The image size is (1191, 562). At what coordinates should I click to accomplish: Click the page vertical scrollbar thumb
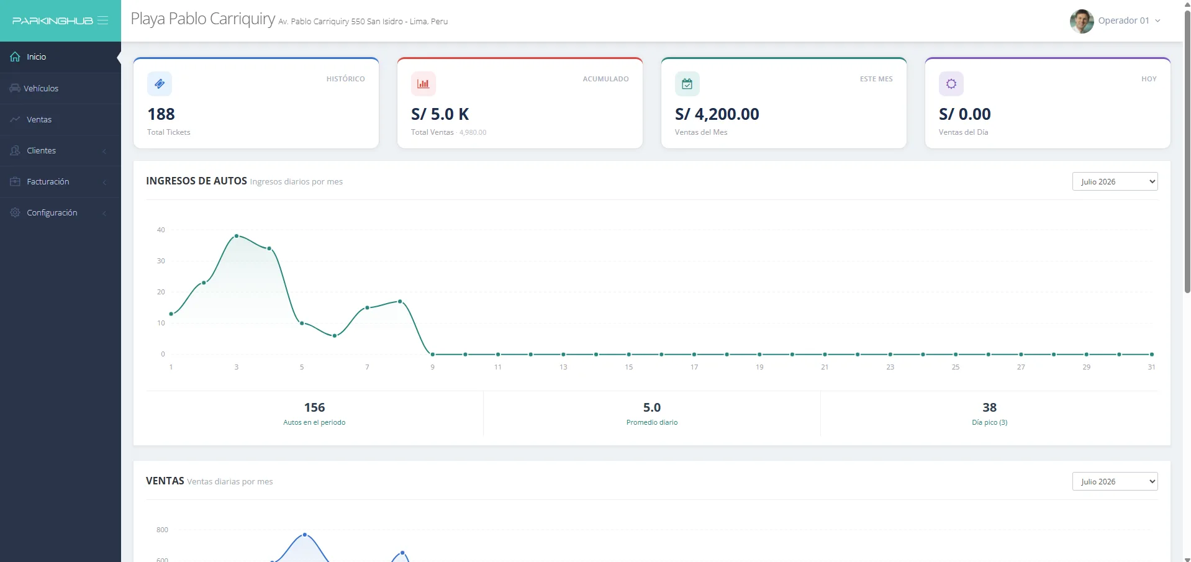[x=1187, y=152]
